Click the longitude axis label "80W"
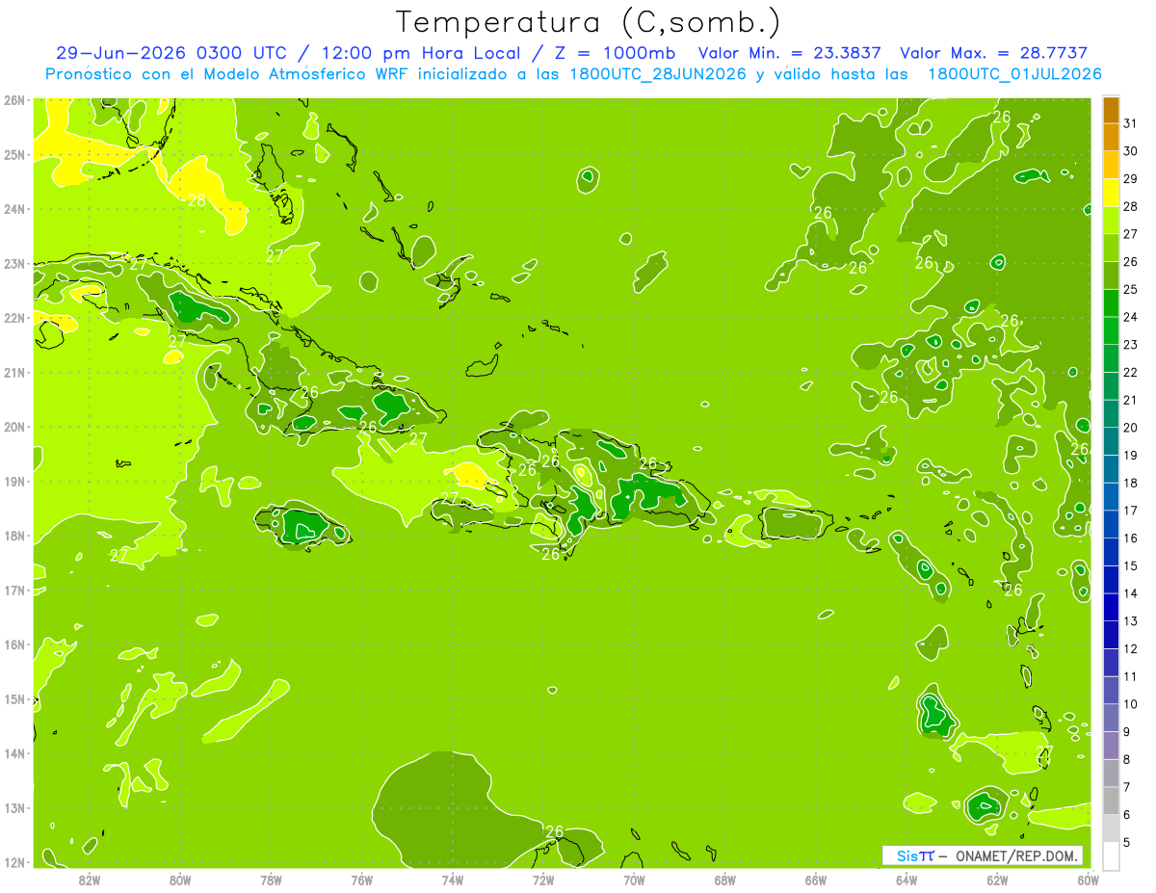The image size is (1156, 893). 180,880
